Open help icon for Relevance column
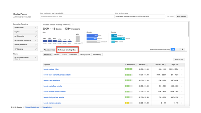This screenshot has width=201, height=113. [136, 64]
